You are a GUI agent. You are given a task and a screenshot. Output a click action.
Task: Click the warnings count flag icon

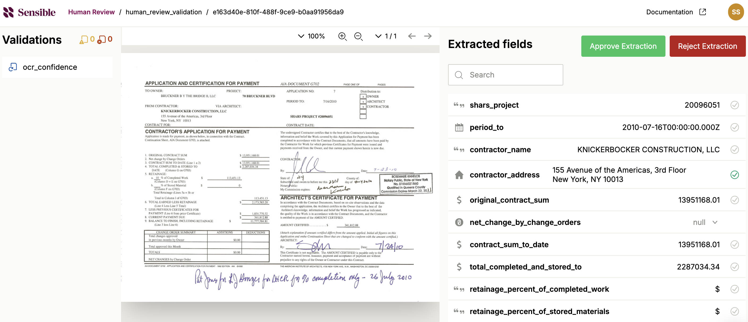point(84,40)
